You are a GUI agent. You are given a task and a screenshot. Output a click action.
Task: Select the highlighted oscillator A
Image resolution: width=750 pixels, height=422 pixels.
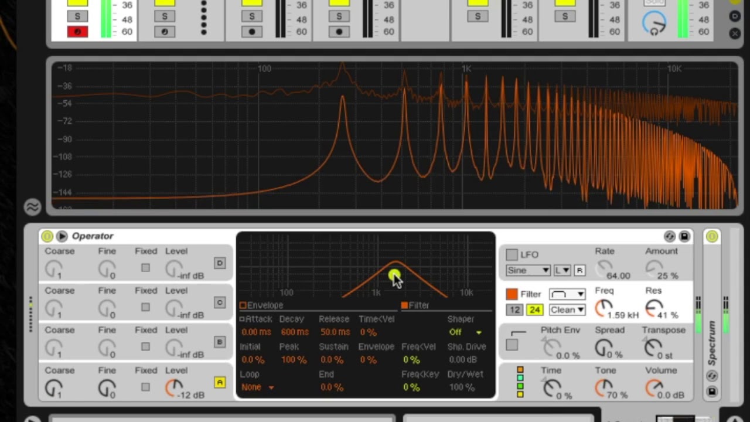[x=220, y=382]
